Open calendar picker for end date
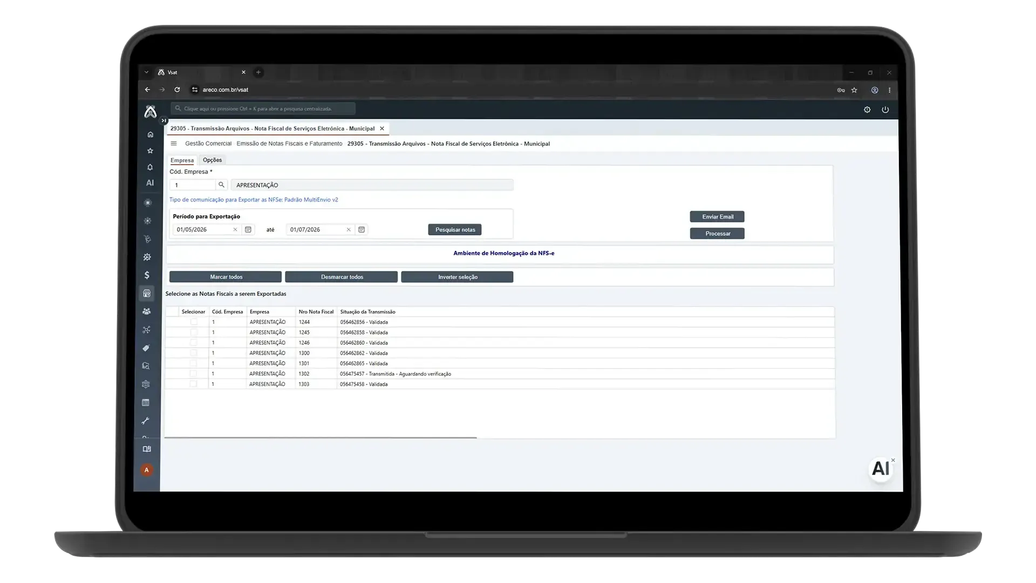Viewport: 1036px width, 583px height. (362, 229)
